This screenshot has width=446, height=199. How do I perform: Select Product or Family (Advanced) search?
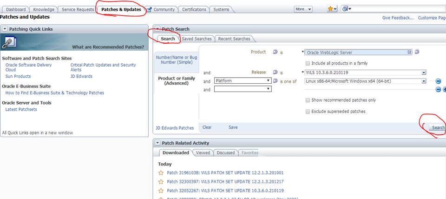(177, 81)
